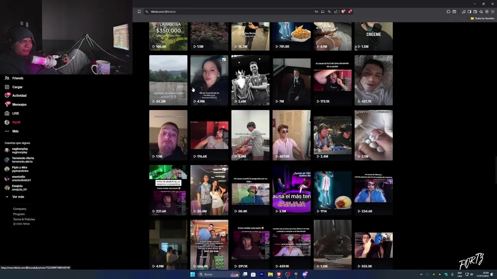Image resolution: width=497 pixels, height=279 pixels.
Task: Open the Friends section in sidebar
Action: 14,78
